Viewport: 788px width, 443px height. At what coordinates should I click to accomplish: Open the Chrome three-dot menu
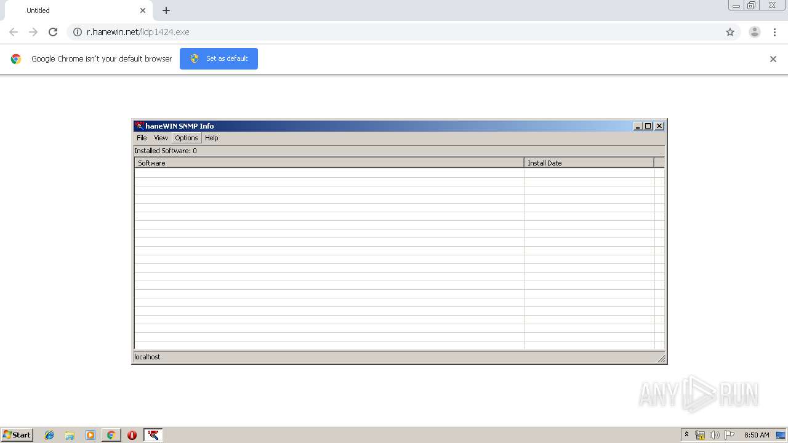[774, 32]
